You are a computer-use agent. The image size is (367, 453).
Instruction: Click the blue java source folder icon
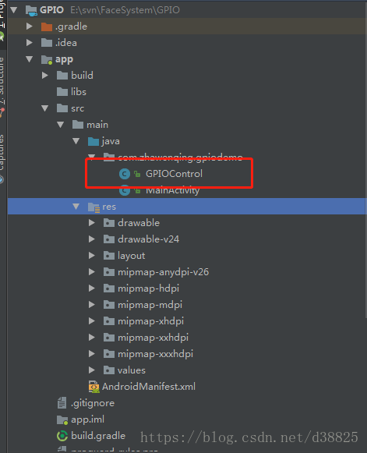(94, 141)
